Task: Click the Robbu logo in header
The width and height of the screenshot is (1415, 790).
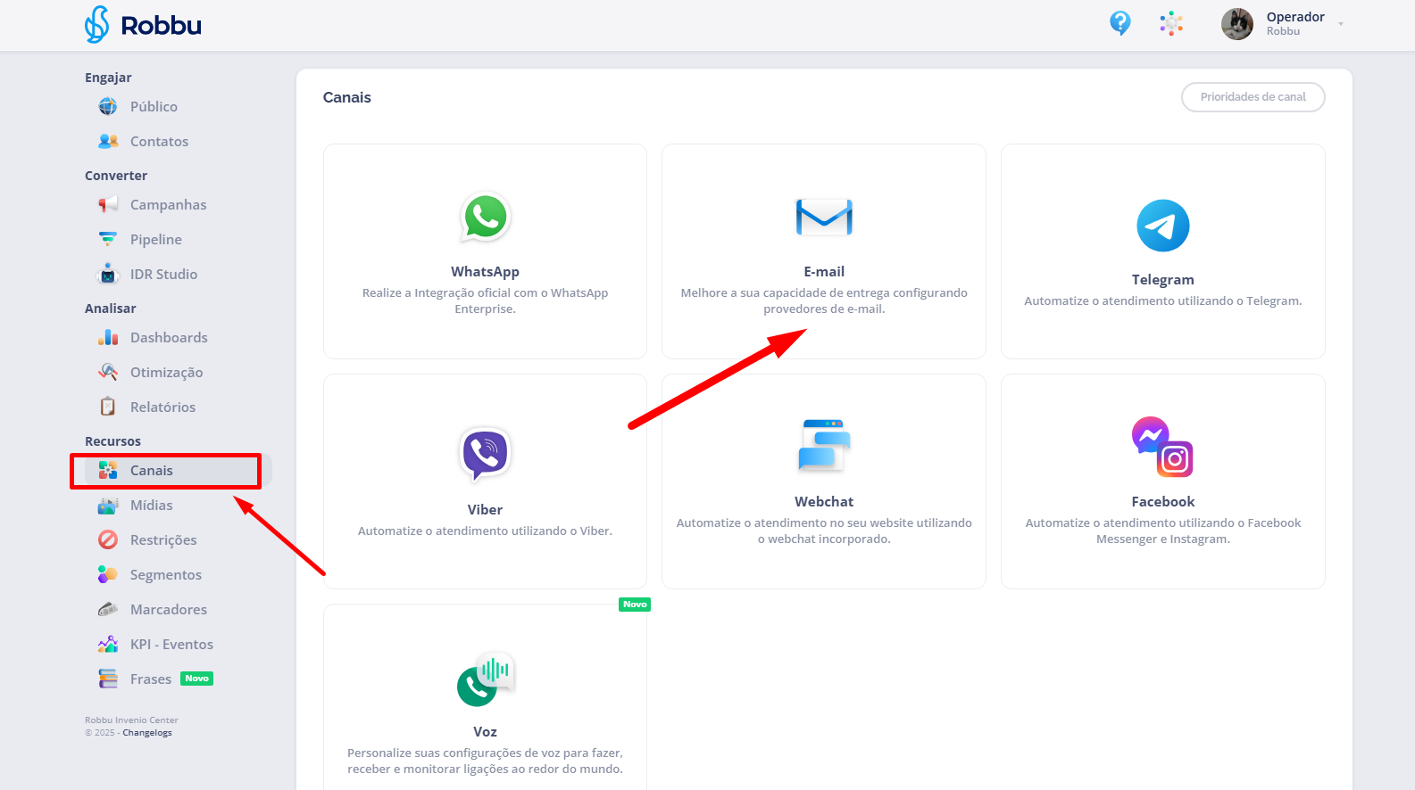Action: 144,25
